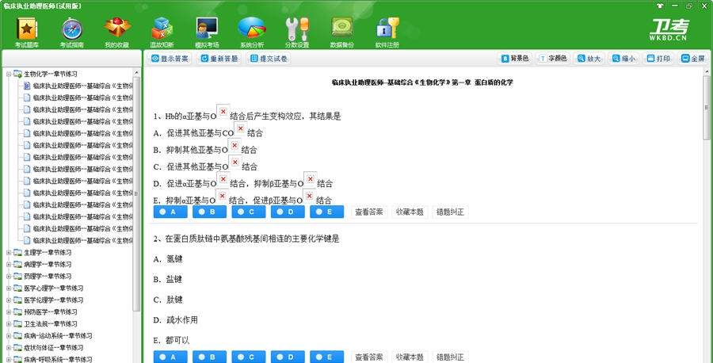Click 查看答案 for question 1
The width and height of the screenshot is (713, 363).
pos(369,212)
